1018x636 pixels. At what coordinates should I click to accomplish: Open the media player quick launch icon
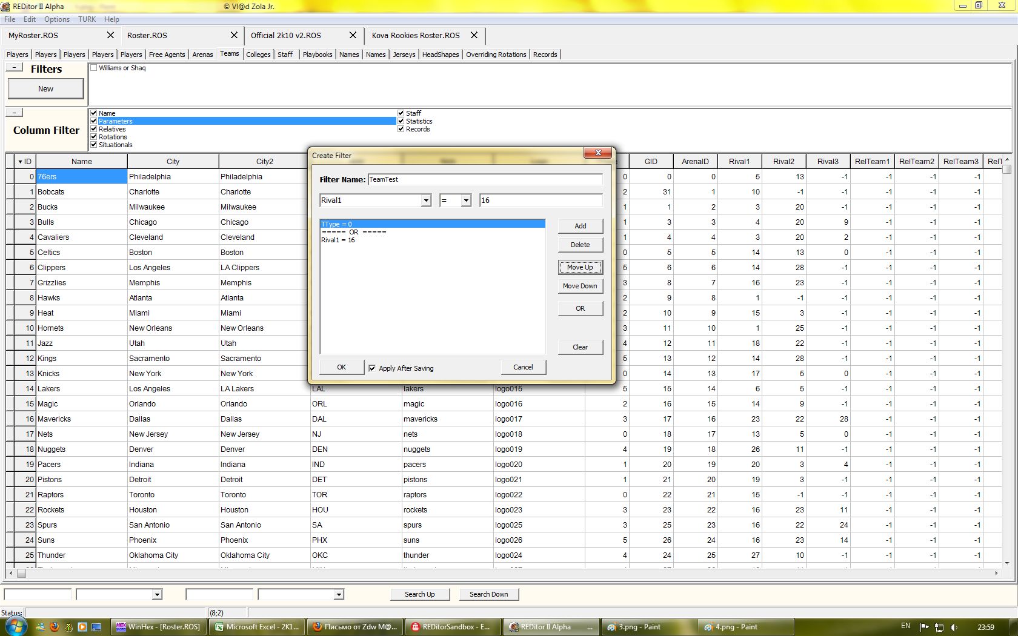[82, 627]
